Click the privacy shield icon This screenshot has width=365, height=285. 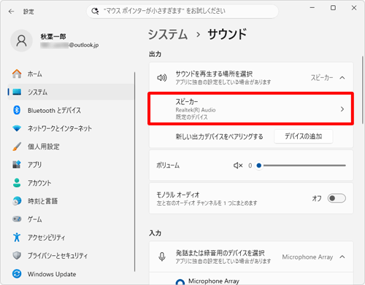coord(17,255)
